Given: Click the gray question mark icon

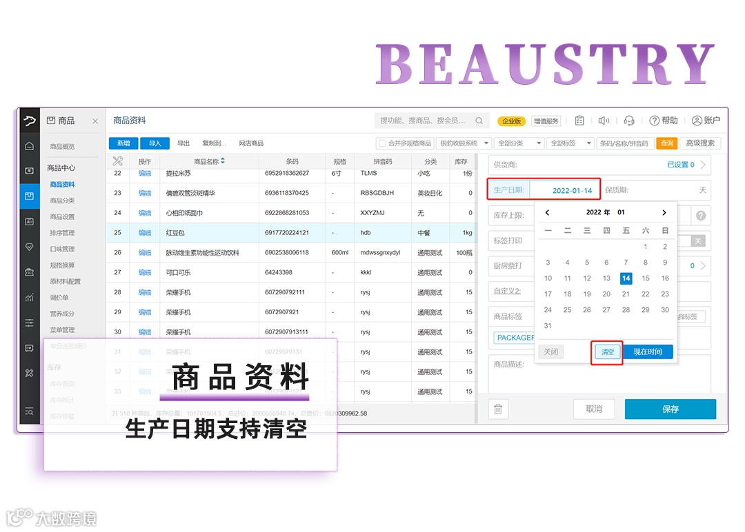Looking at the screenshot, I should (x=701, y=216).
